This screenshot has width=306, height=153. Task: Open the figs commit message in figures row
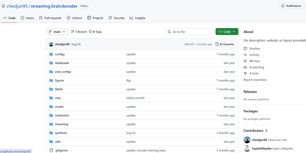click(129, 81)
